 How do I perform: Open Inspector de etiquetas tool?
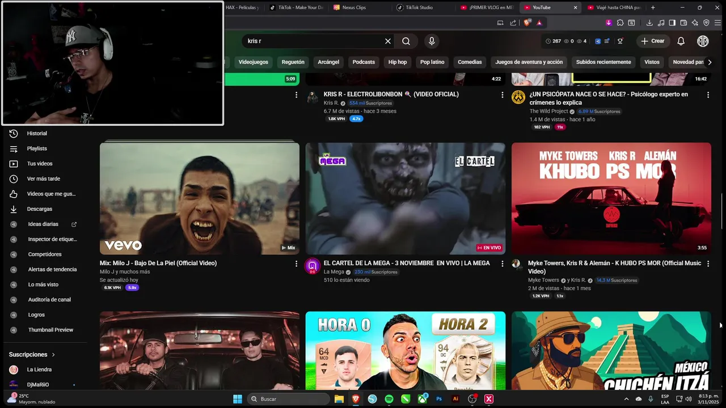coord(45,239)
